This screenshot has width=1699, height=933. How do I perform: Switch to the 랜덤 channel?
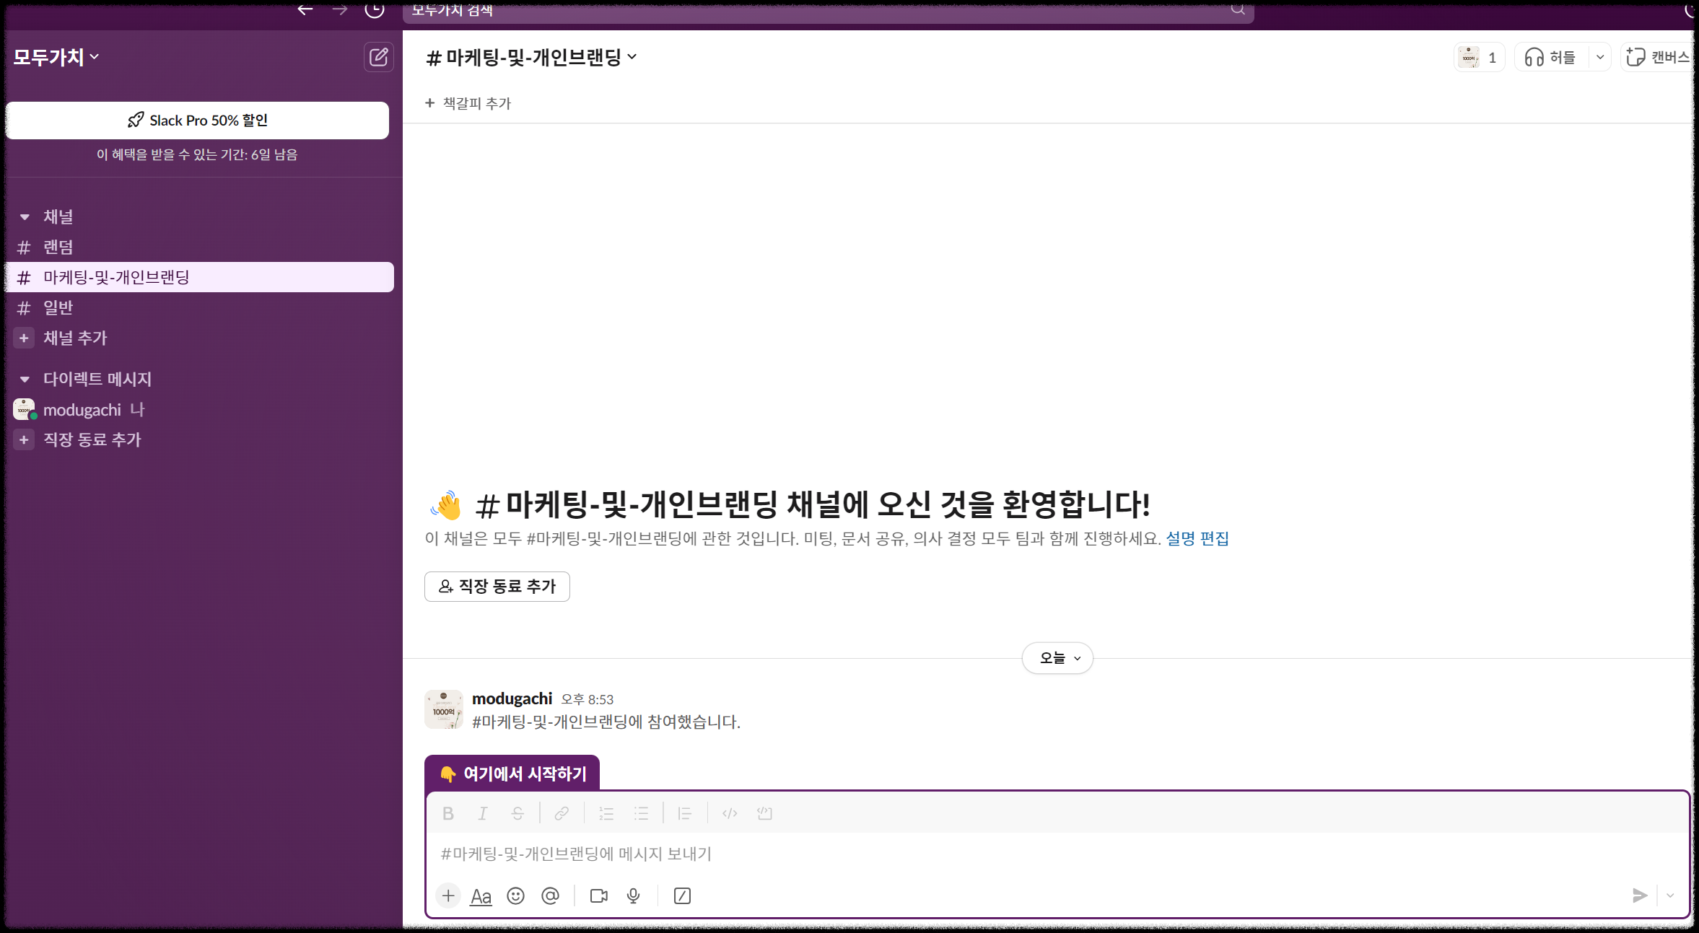[58, 247]
